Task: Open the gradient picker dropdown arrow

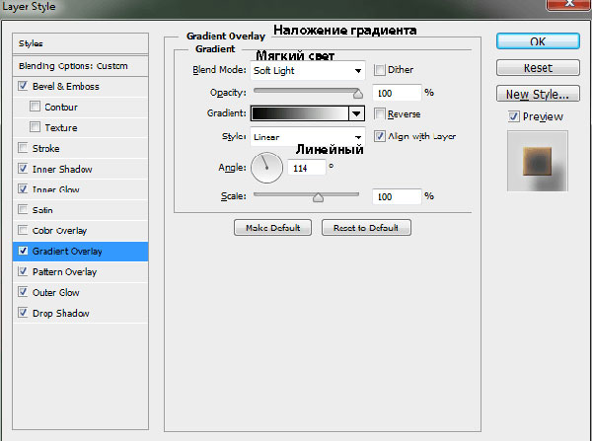Action: (356, 113)
